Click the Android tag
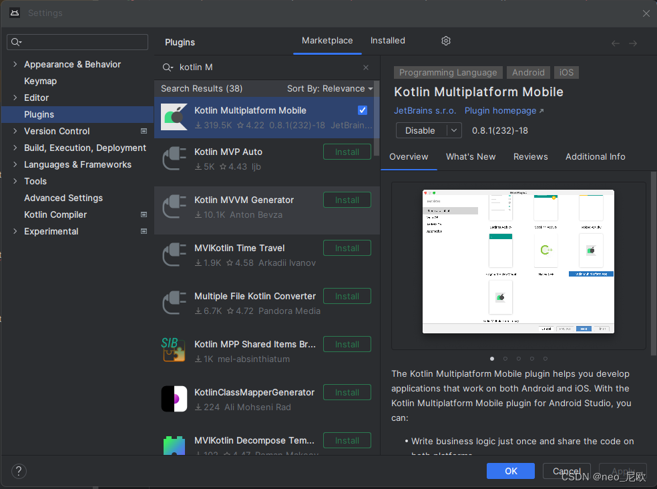The width and height of the screenshot is (657, 489). (528, 73)
